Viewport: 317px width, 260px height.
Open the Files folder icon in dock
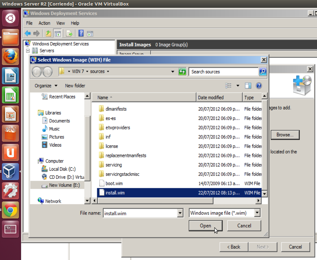click(10, 37)
